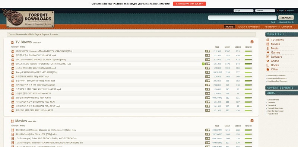Screen dimensions: 298x147
Task: Open the TV Shows section RSS feed
Action: click(x=252, y=42)
